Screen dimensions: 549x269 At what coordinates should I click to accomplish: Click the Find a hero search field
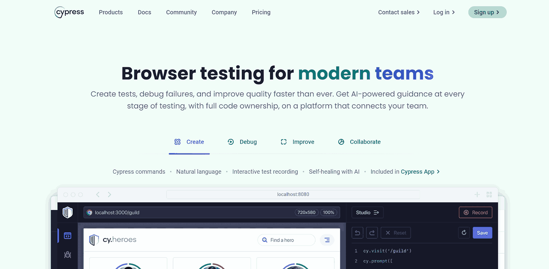(287, 240)
